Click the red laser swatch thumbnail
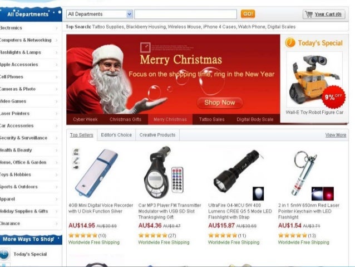The image size is (355, 267). [328, 193]
